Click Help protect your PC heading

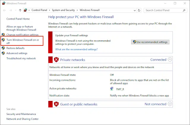pyautogui.click(x=81, y=17)
